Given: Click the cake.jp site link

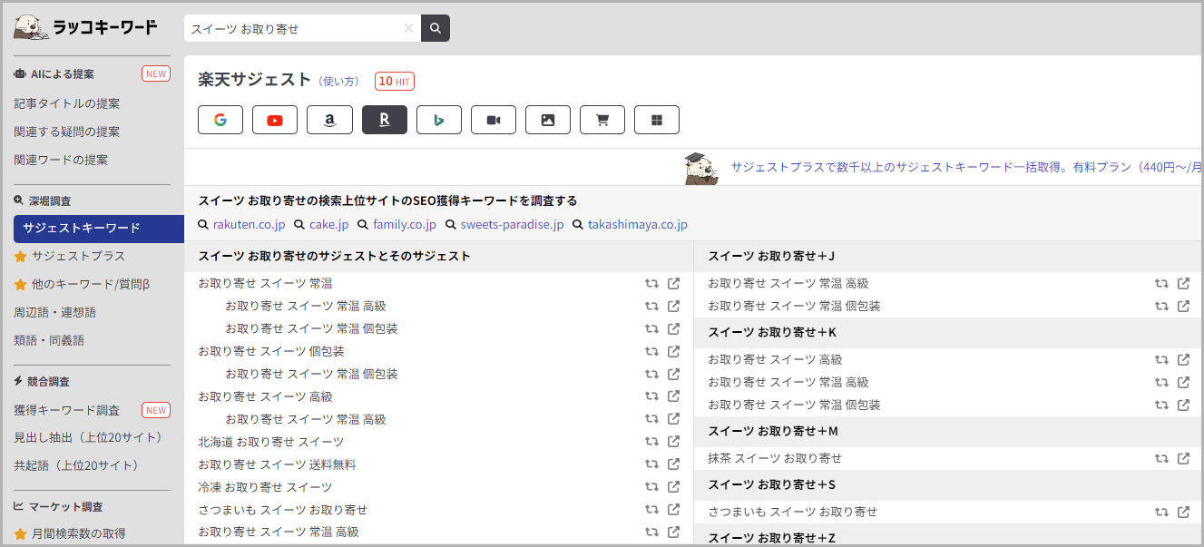Looking at the screenshot, I should pyautogui.click(x=328, y=224).
